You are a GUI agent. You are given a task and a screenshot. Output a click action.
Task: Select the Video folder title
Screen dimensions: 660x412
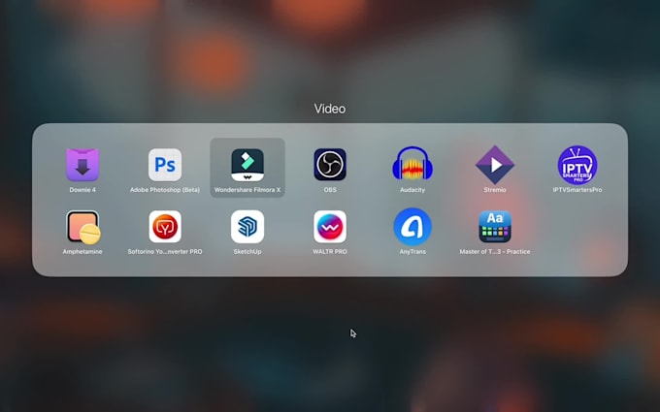click(x=330, y=109)
